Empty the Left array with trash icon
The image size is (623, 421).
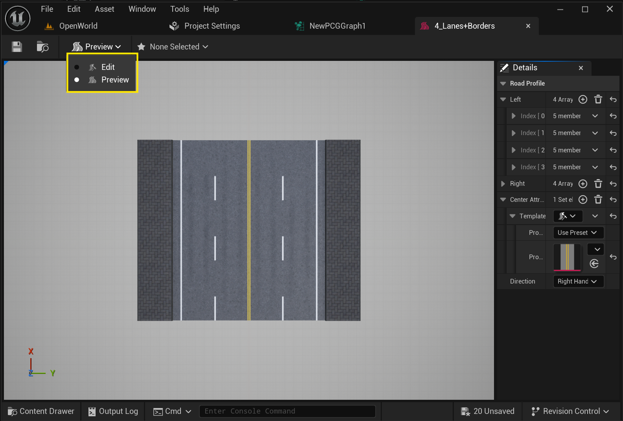(598, 99)
